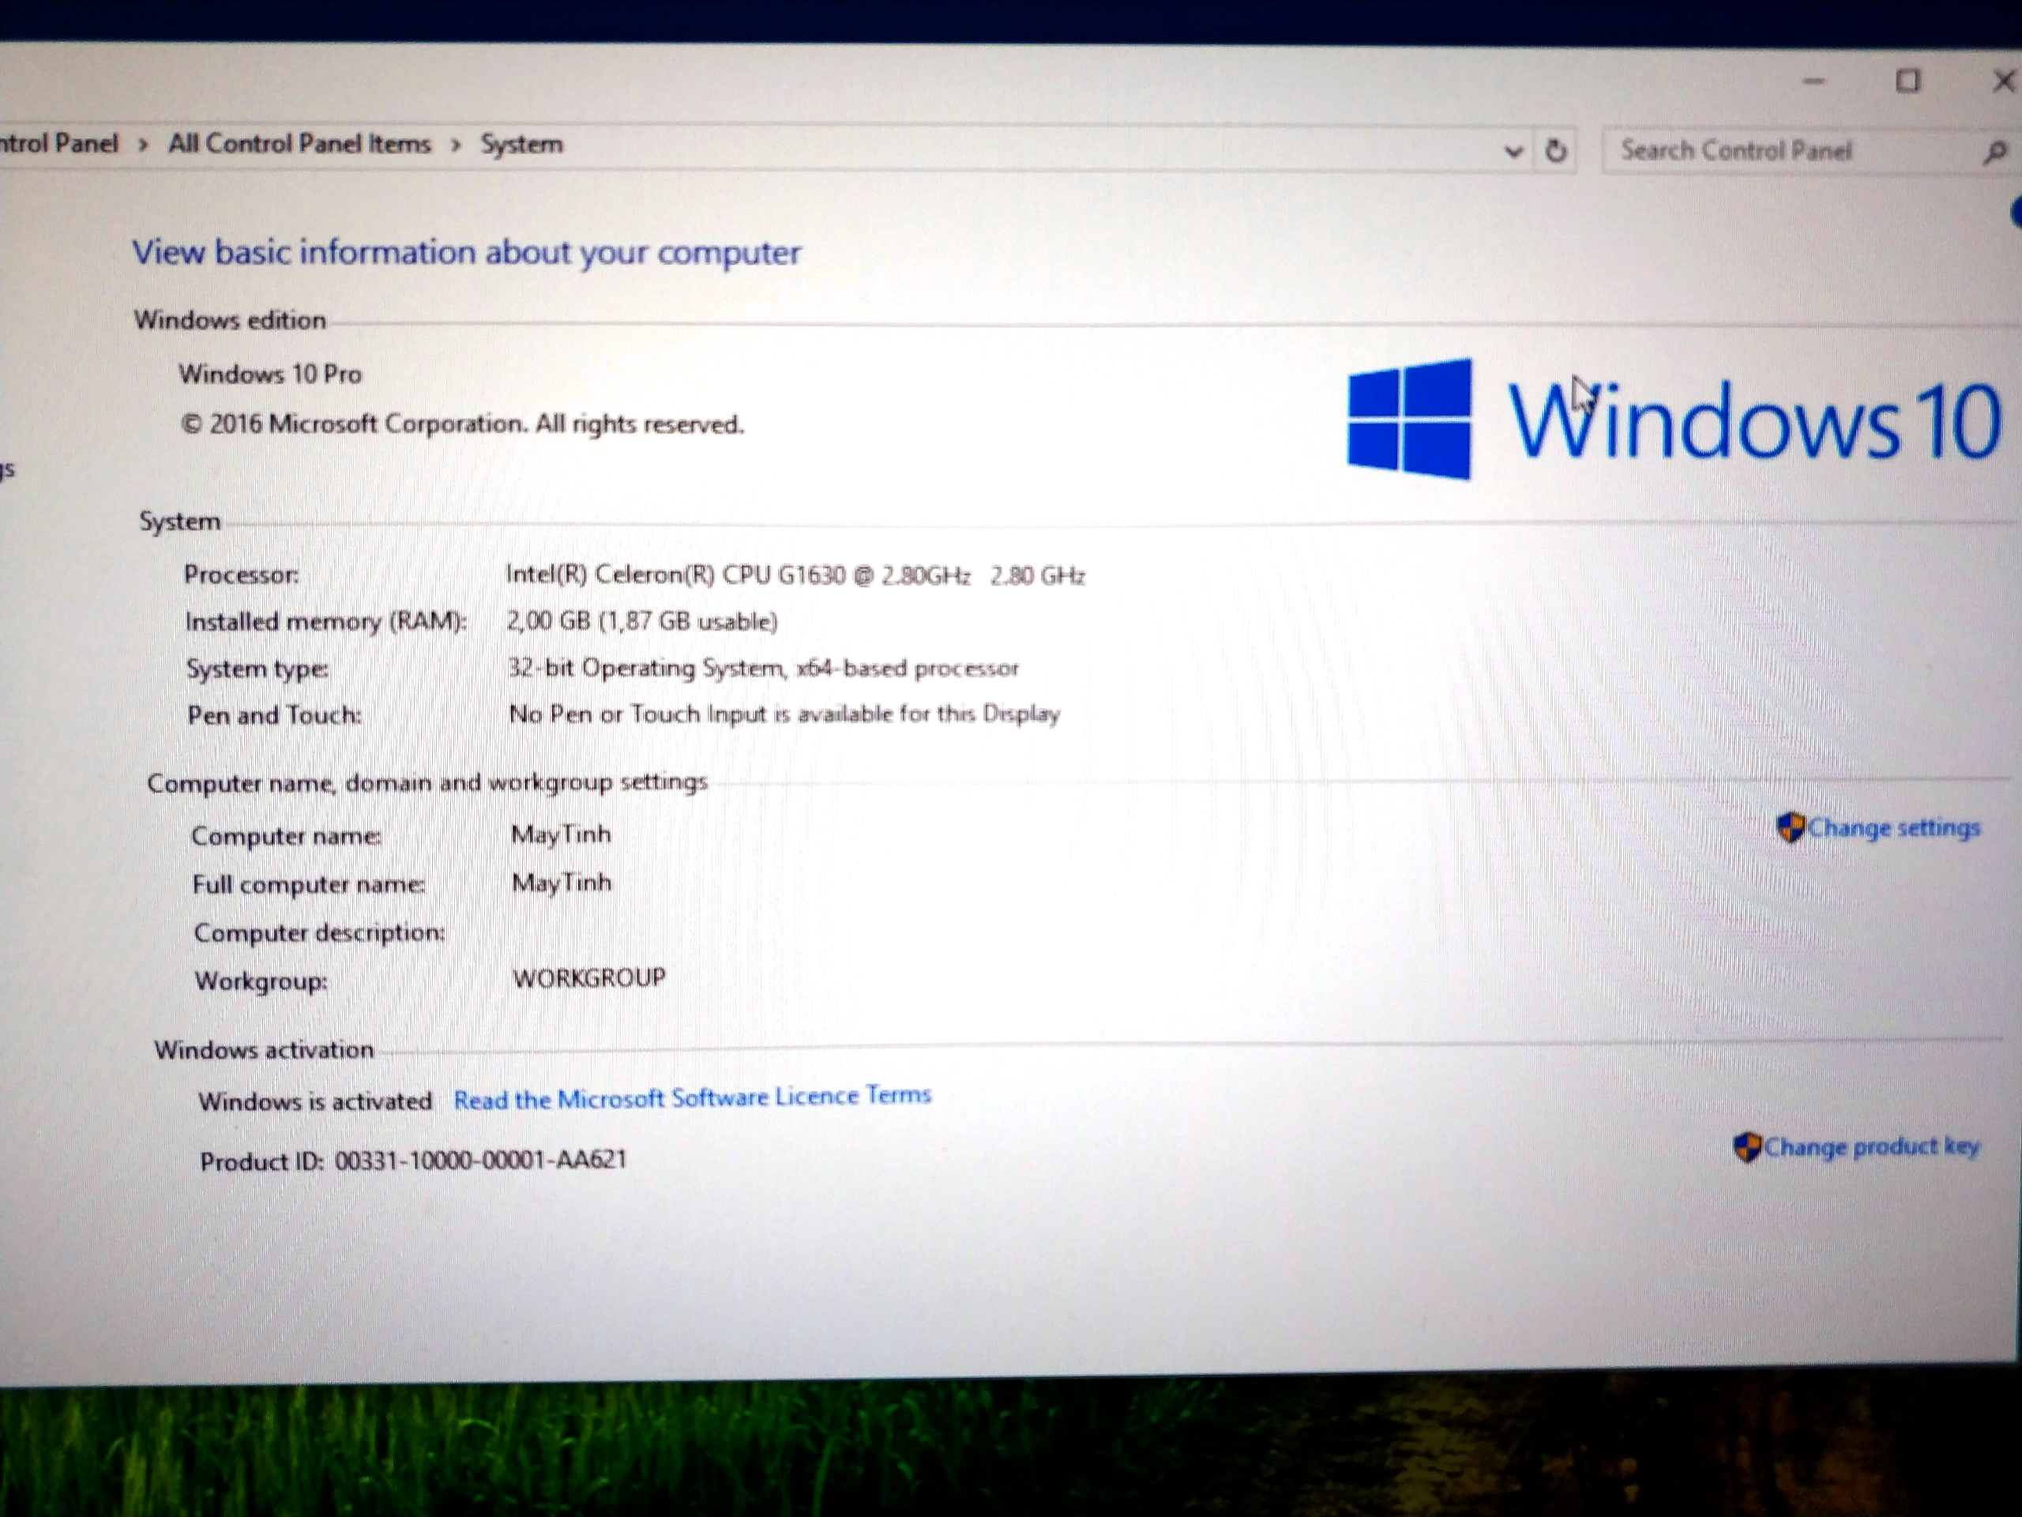2022x1517 pixels.
Task: Click the No Pen or Touch Input text
Action: [784, 714]
